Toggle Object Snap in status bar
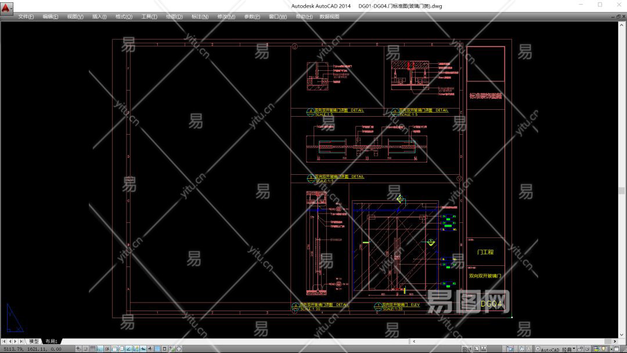 coord(114,349)
